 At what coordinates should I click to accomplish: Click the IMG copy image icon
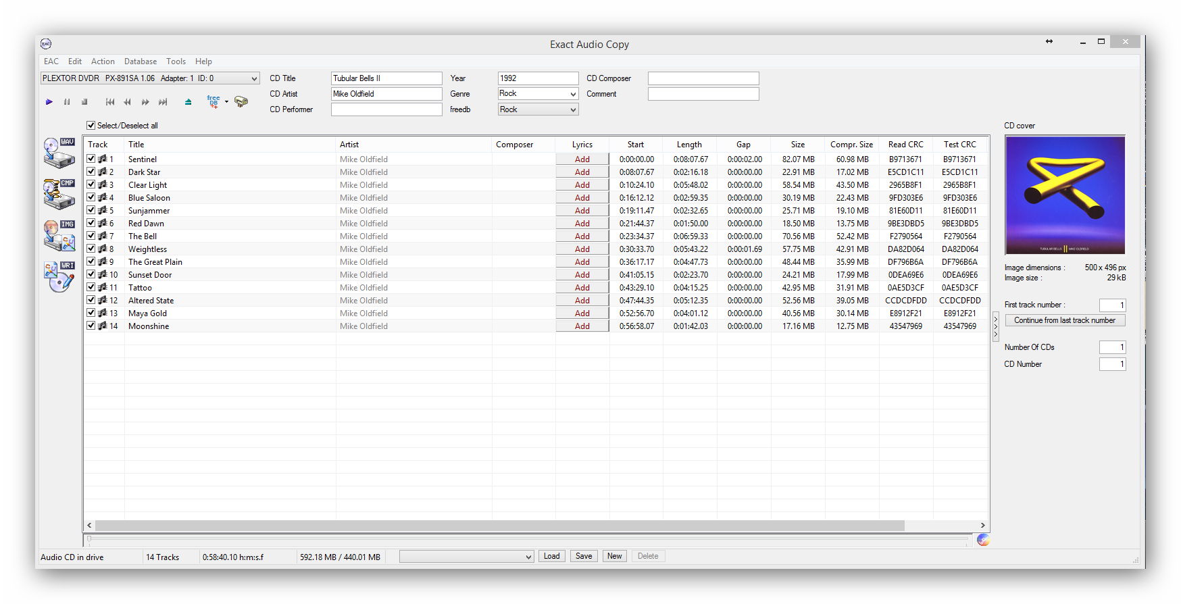pyautogui.click(x=59, y=235)
